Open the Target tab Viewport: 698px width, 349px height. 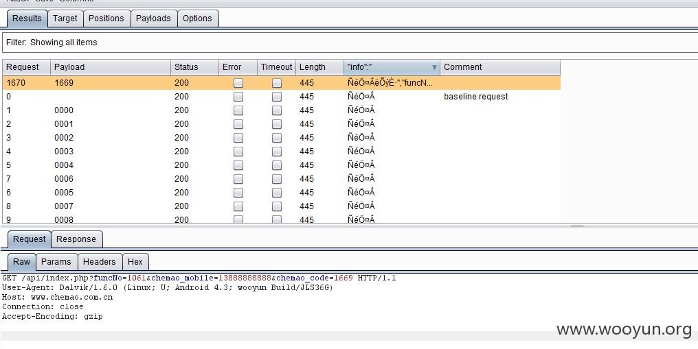[x=65, y=19]
